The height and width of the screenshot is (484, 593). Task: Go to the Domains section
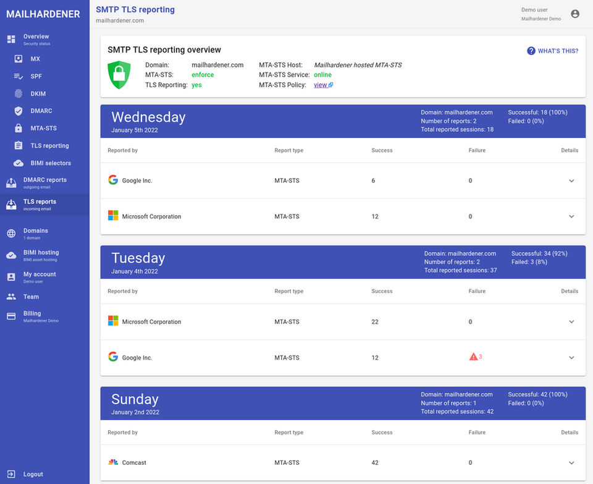[44, 234]
